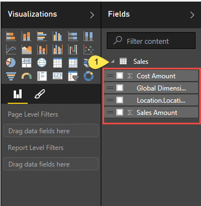Choose the filled map globe visualization
The width and height of the screenshot is (201, 206).
click(42, 63)
